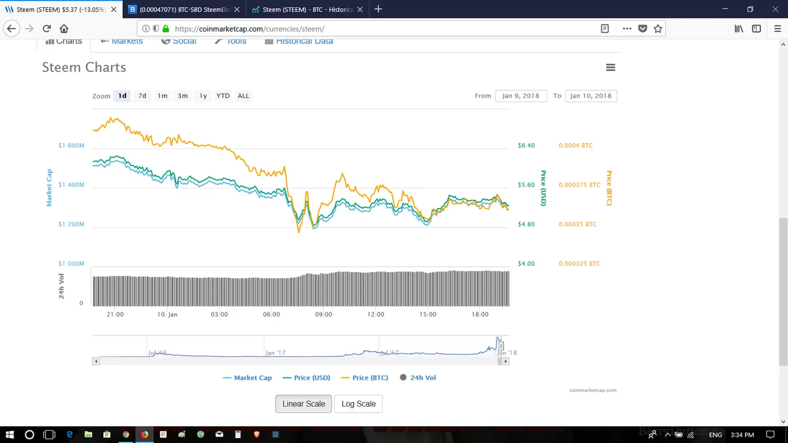
Task: Open the Windows Start menu
Action: pyautogui.click(x=10, y=434)
